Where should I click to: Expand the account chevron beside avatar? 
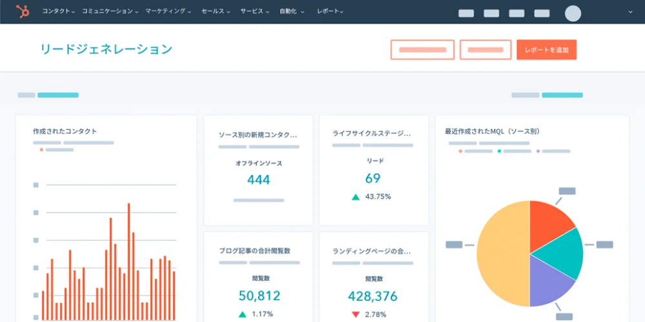point(630,12)
